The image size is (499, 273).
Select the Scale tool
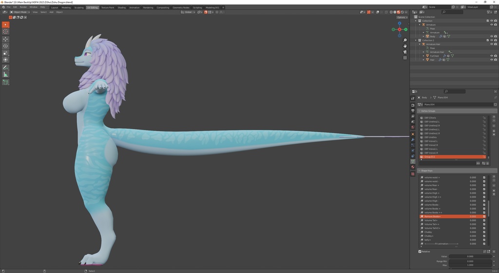(x=5, y=53)
